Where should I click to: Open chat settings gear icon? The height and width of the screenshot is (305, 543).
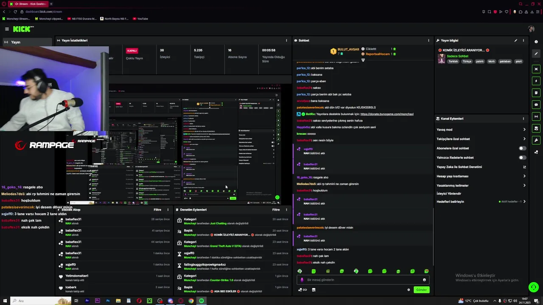[x=409, y=290]
